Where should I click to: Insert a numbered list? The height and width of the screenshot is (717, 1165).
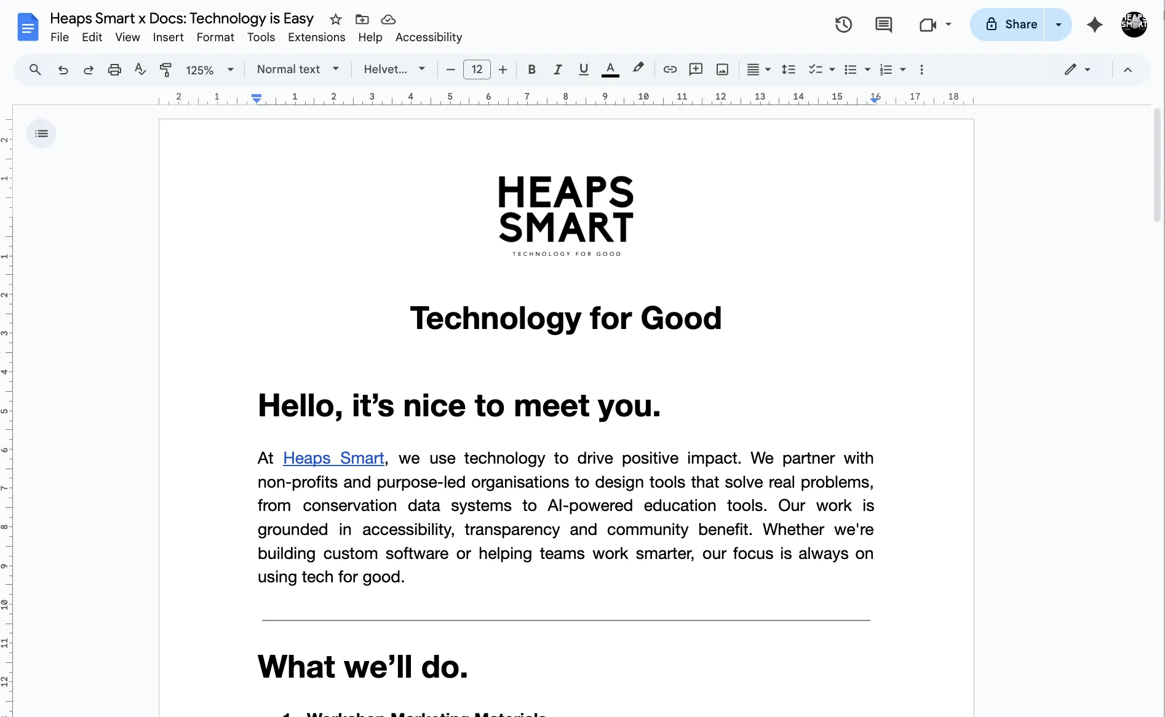click(x=886, y=69)
